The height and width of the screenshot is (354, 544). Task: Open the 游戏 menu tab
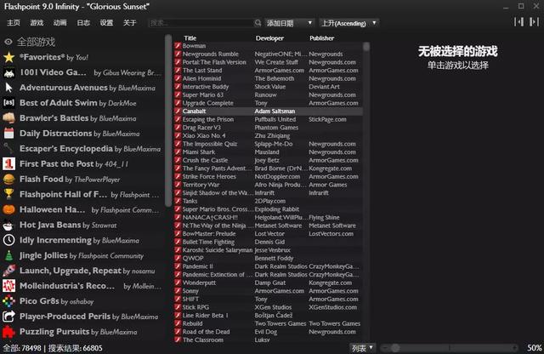37,23
